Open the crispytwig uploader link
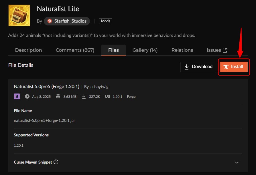This screenshot has width=256, height=175. (x=100, y=87)
